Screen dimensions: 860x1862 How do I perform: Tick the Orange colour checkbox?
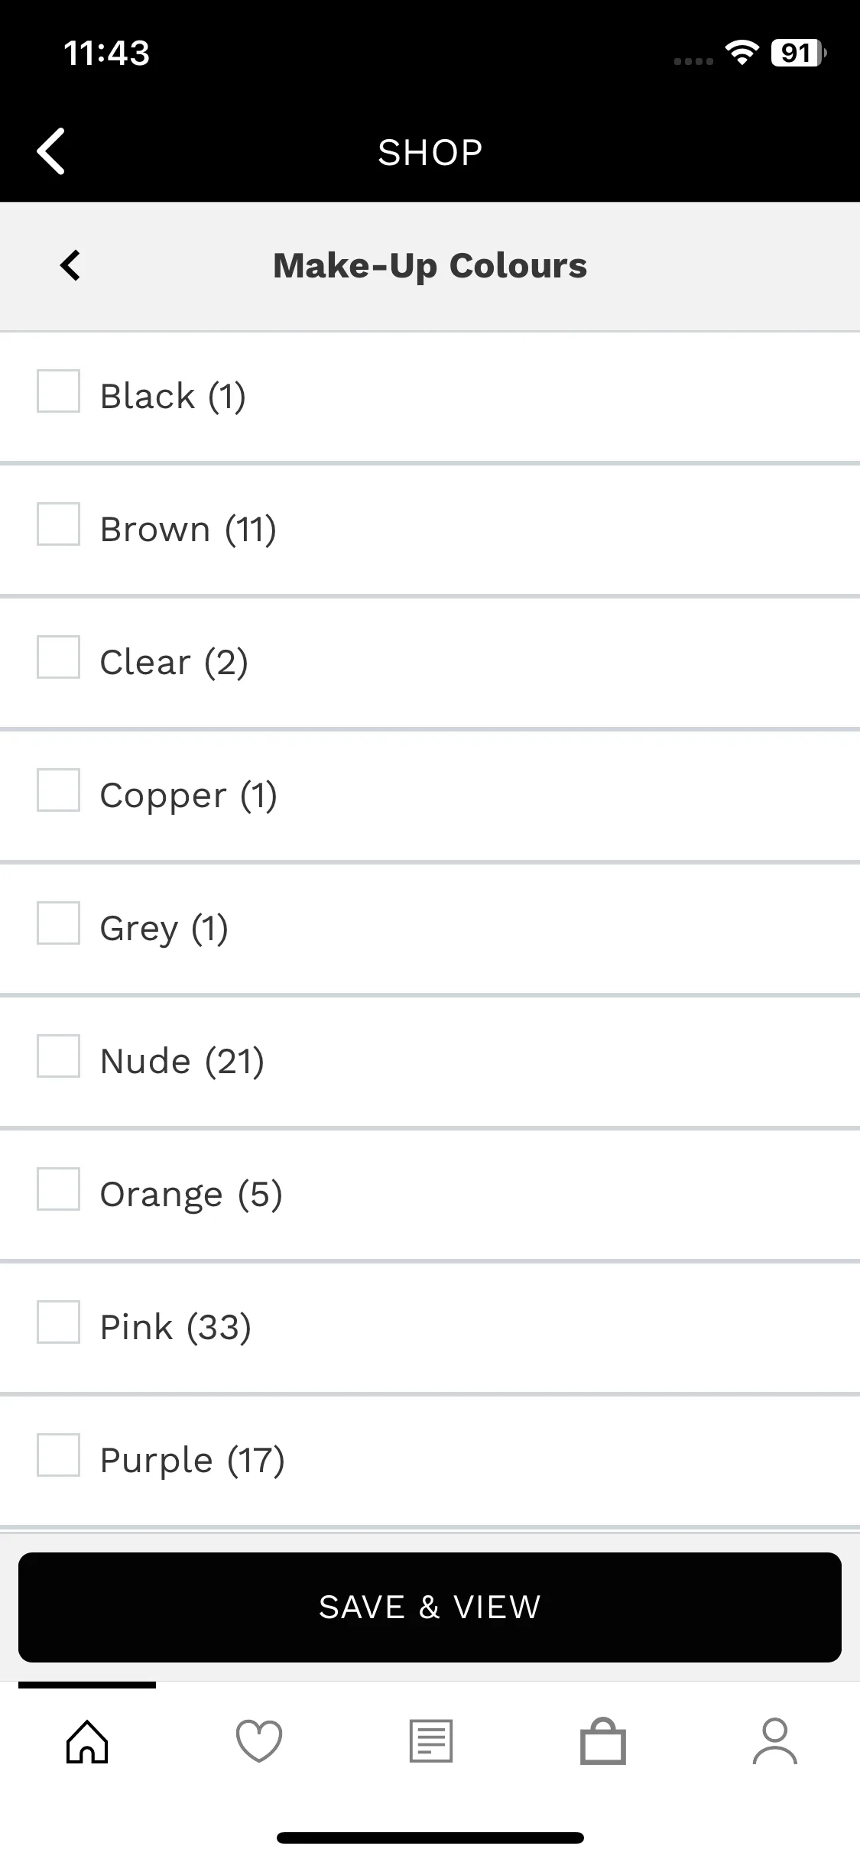pyautogui.click(x=59, y=1189)
